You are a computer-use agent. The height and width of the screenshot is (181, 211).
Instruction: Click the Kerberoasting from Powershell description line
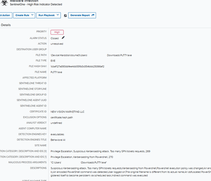click(x=82, y=157)
